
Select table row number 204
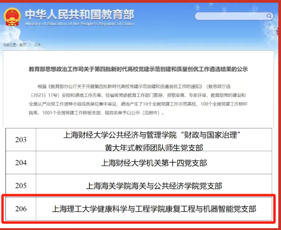coord(21,162)
